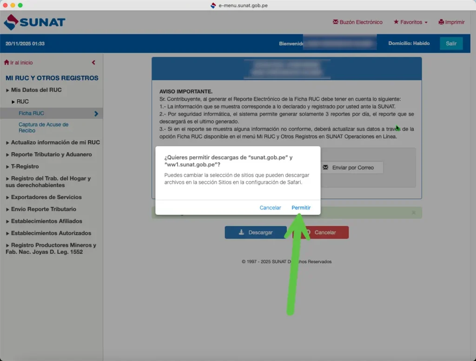
Task: Dismiss green alert with X icon
Action: 414,213
